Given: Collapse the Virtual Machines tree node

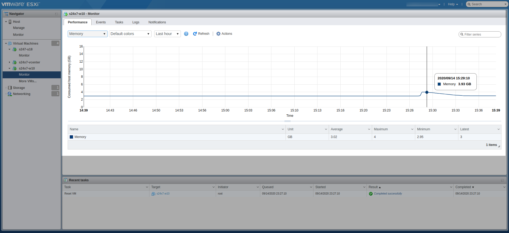Looking at the screenshot, I should [x=6, y=44].
